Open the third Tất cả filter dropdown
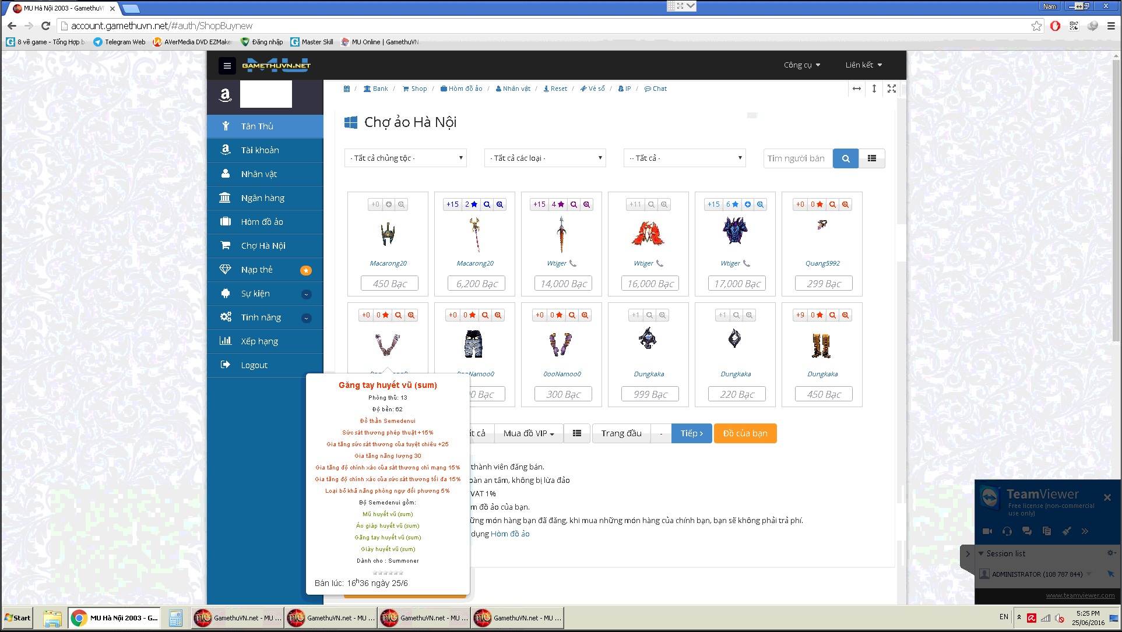The image size is (1122, 632). (x=685, y=158)
